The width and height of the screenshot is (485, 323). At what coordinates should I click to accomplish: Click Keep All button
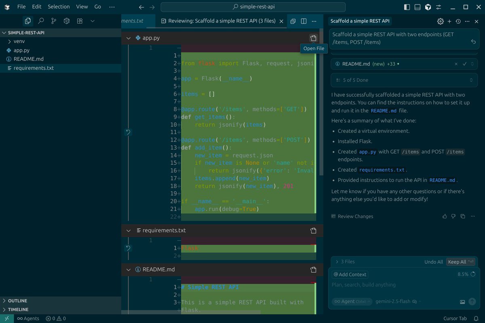click(460, 262)
